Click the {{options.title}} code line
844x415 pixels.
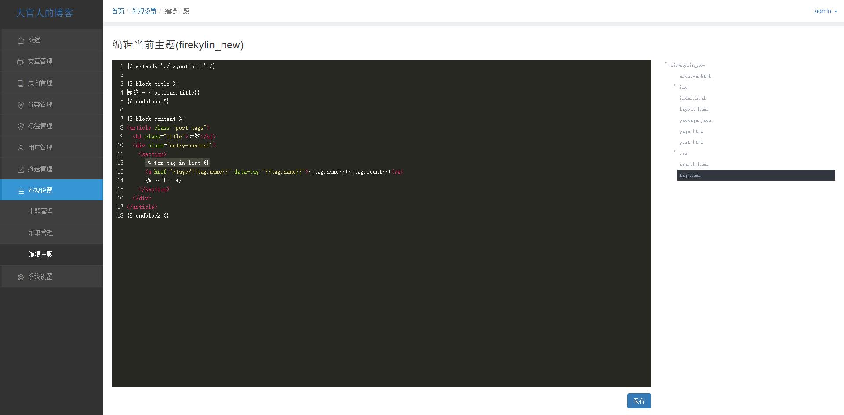point(163,92)
